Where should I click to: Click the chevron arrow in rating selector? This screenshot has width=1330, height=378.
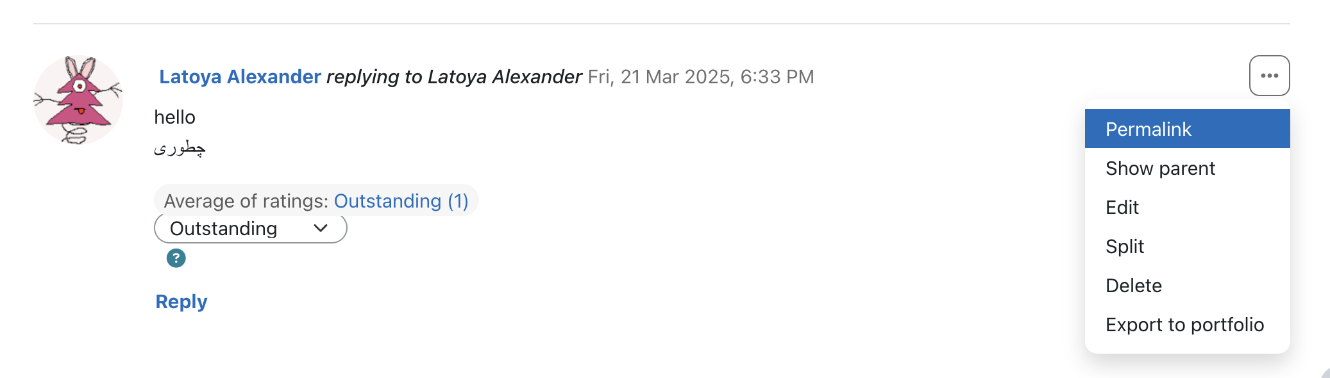coord(321,228)
